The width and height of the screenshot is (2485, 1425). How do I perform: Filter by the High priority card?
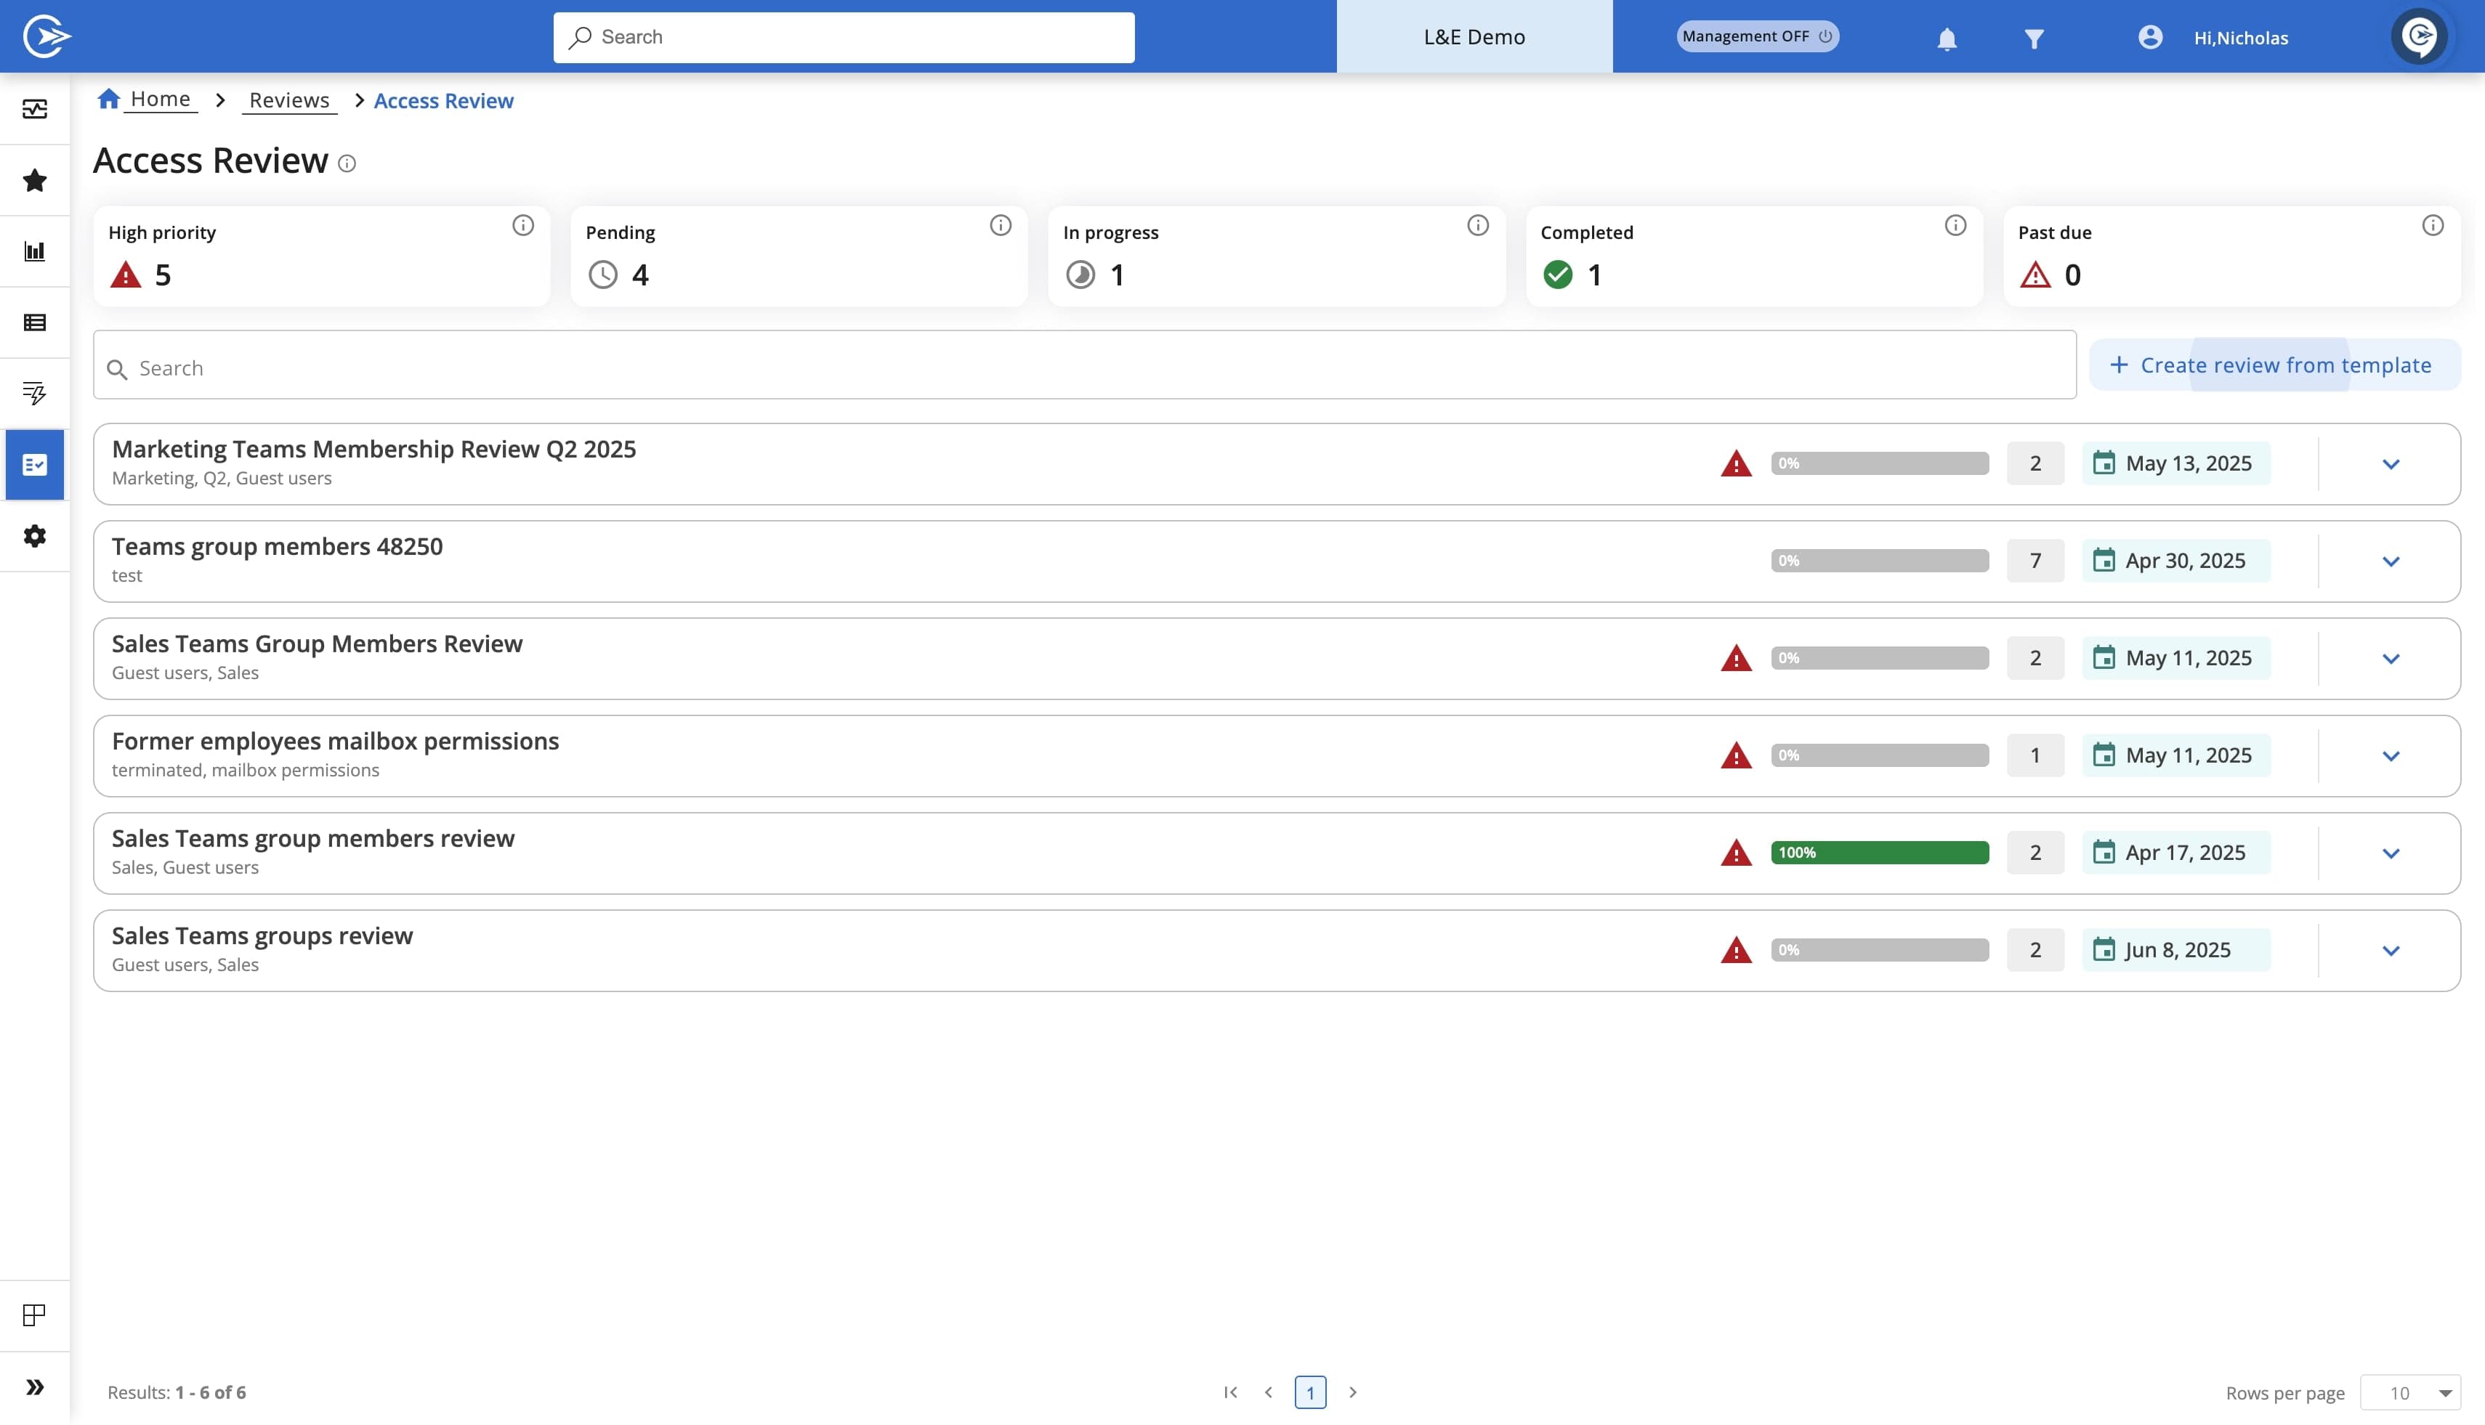[x=322, y=256]
